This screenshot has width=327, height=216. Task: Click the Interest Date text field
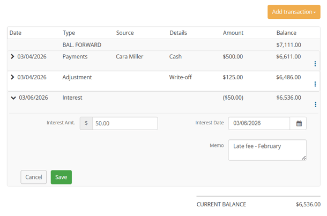click(x=259, y=123)
